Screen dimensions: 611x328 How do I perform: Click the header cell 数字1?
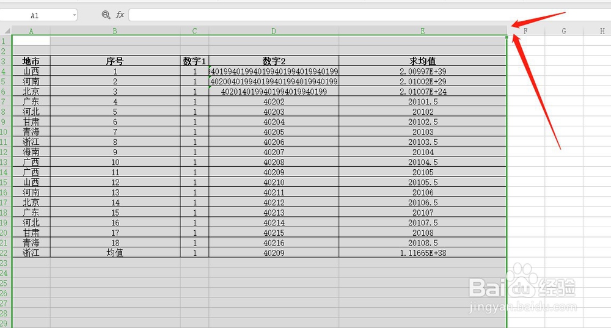(x=194, y=61)
